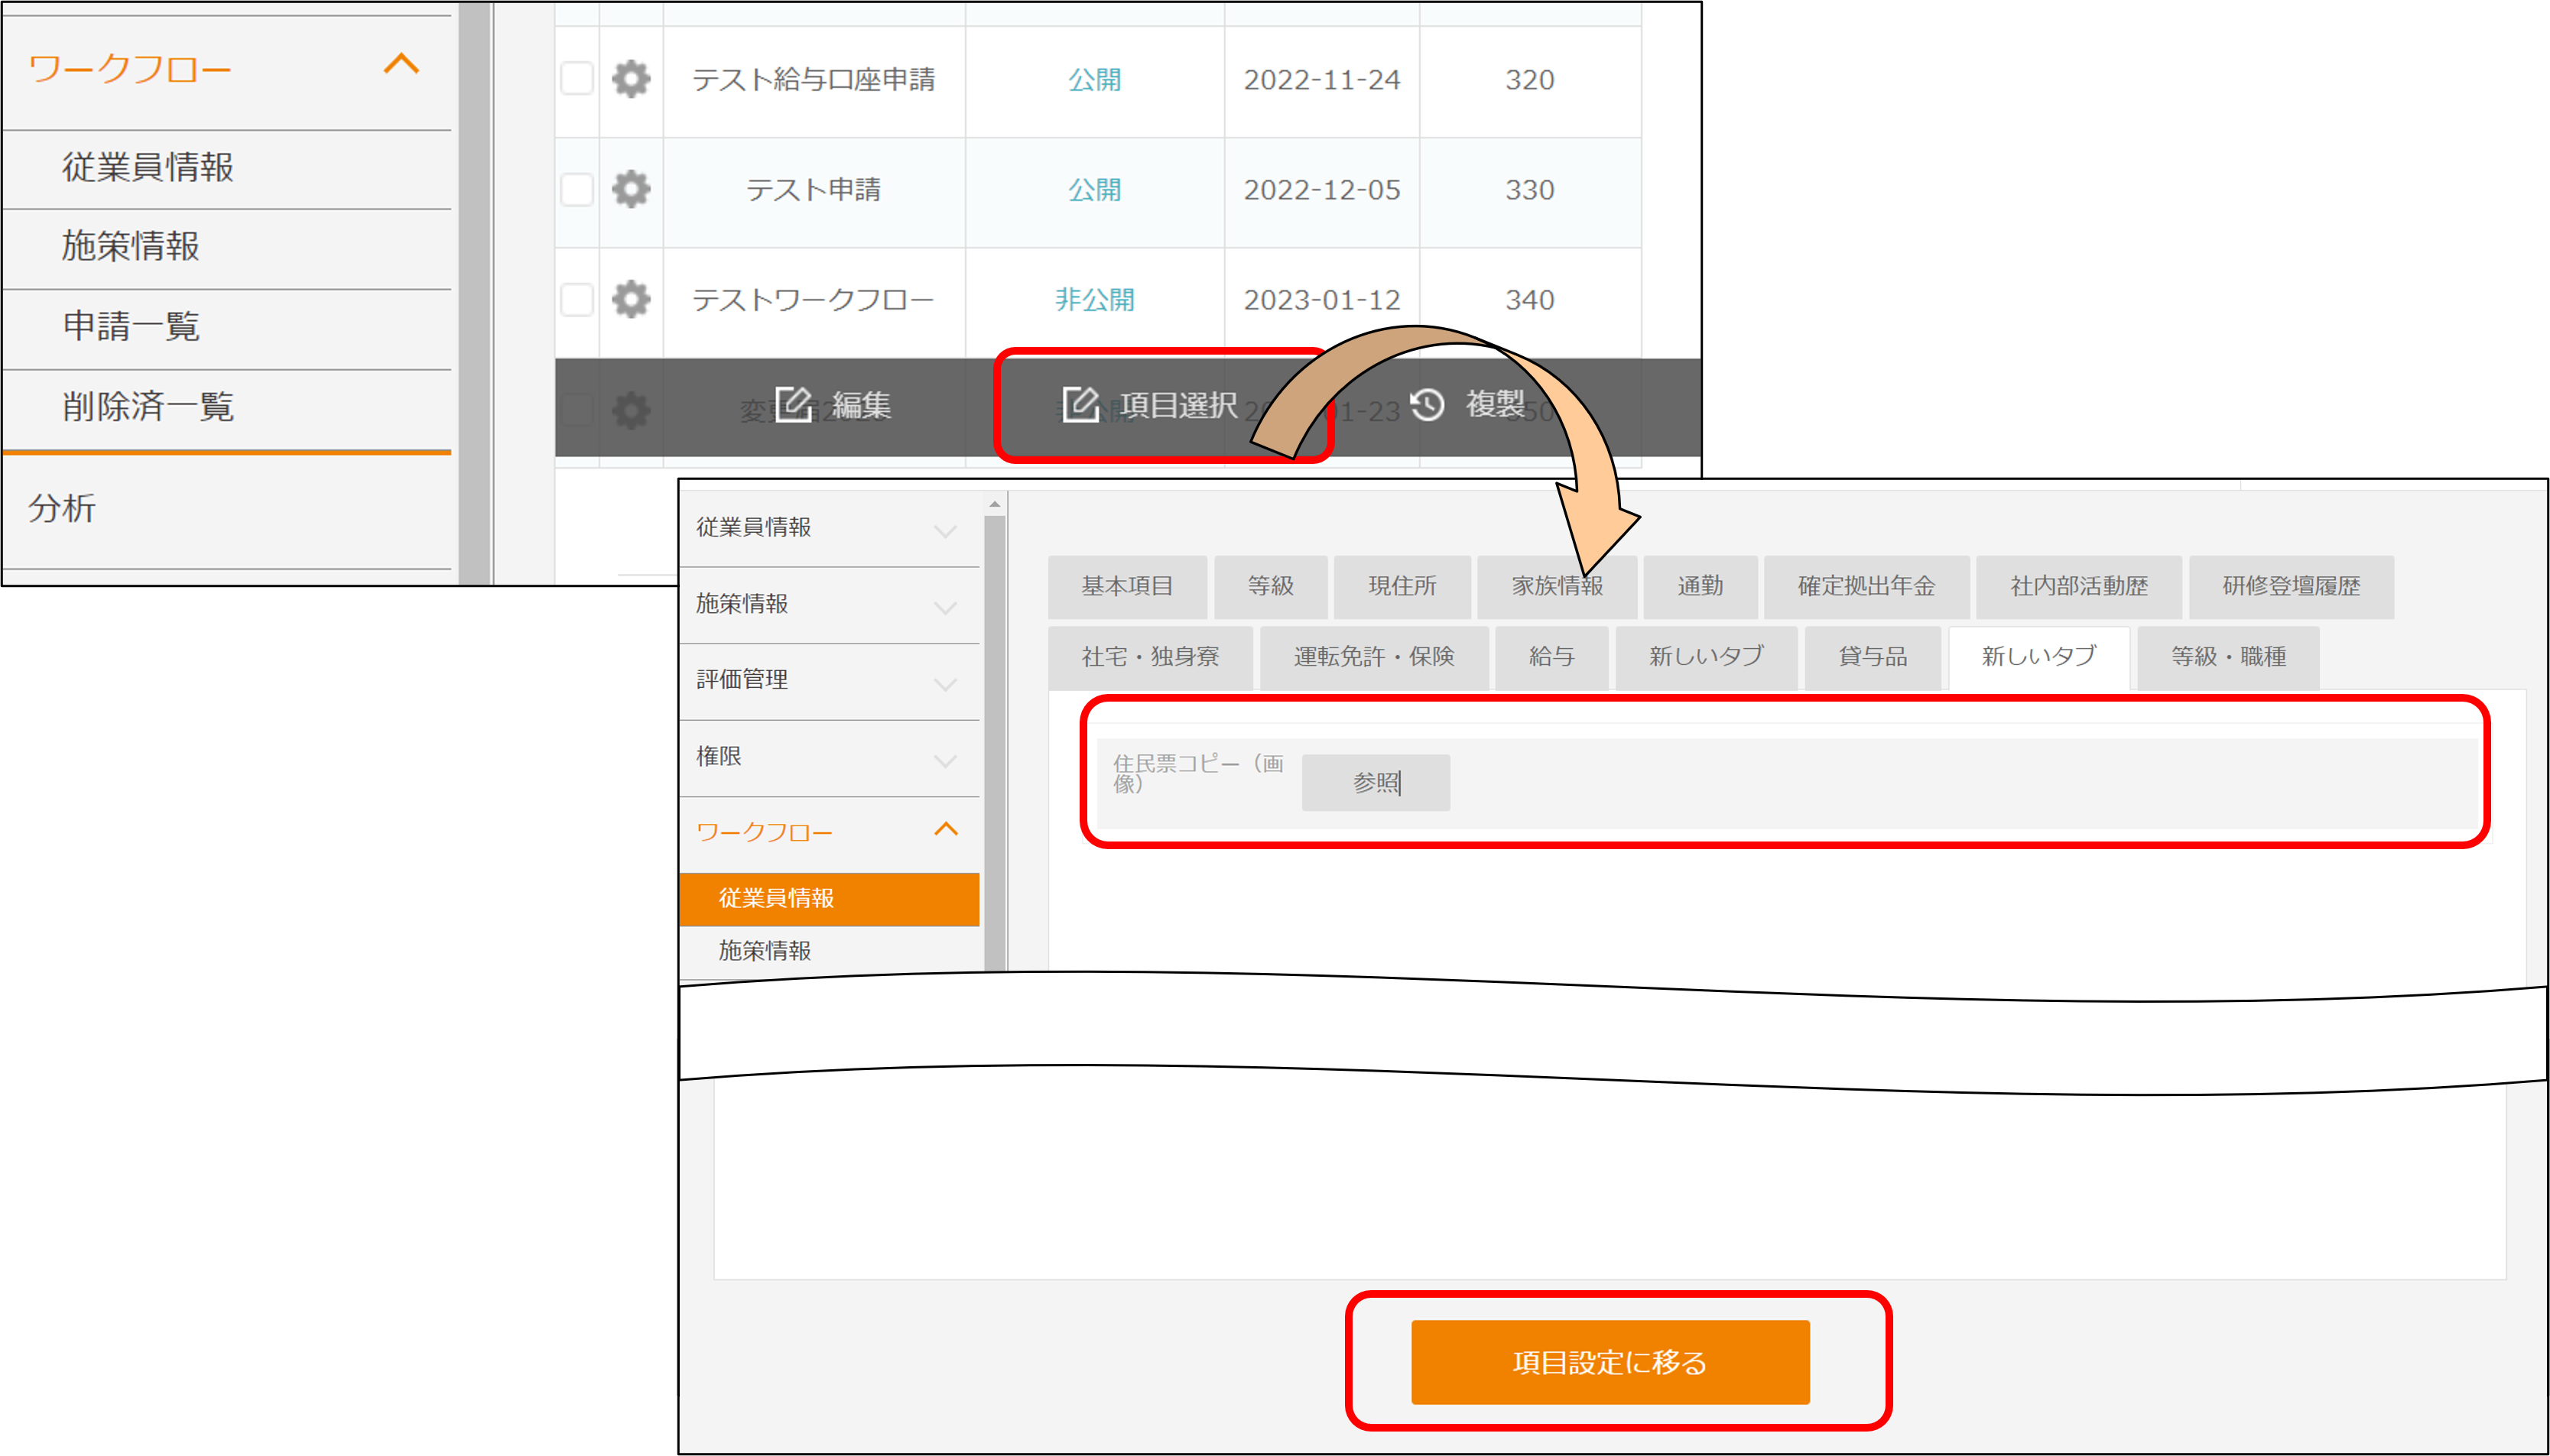
Task: Click 参照 browse button for 住民票コピー
Action: click(x=1376, y=783)
